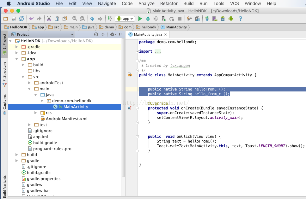Collapse the src folder arrow

point(23,77)
